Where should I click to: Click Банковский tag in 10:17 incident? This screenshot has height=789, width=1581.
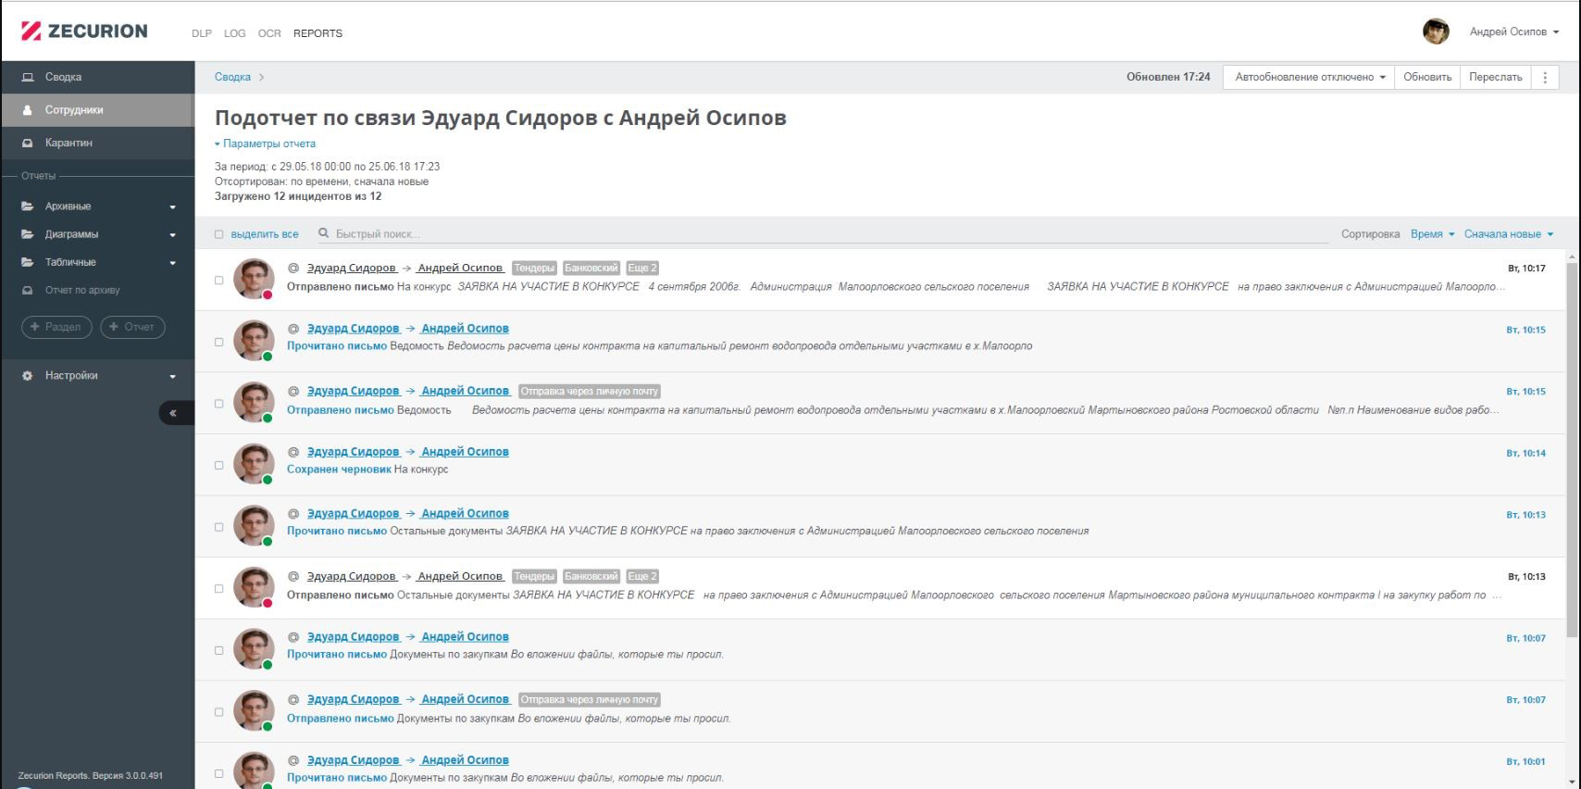591,268
